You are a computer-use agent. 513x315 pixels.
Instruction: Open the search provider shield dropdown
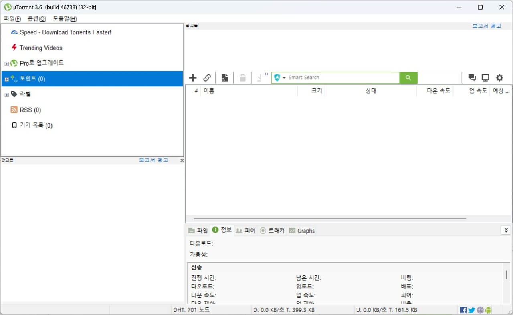pyautogui.click(x=279, y=78)
